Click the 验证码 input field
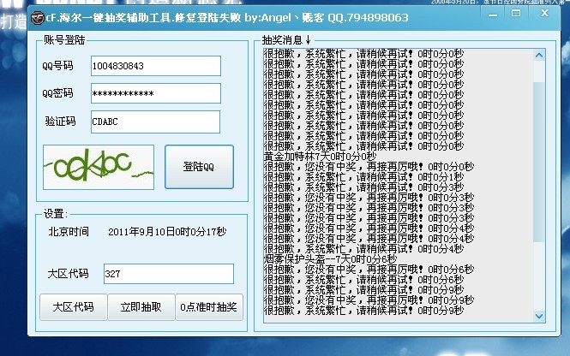570x356 pixels. pyautogui.click(x=155, y=122)
